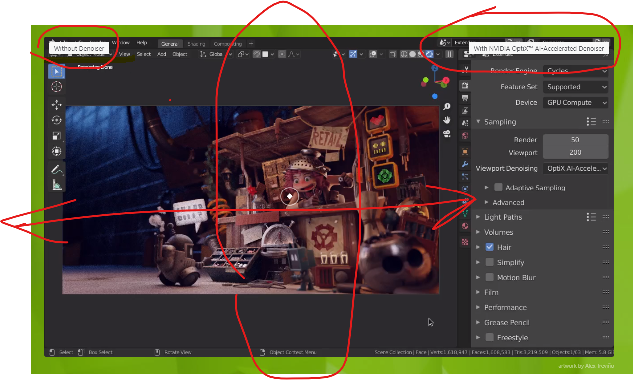Image resolution: width=633 pixels, height=380 pixels.
Task: Open Global transform orientation dropdown
Action: point(215,54)
